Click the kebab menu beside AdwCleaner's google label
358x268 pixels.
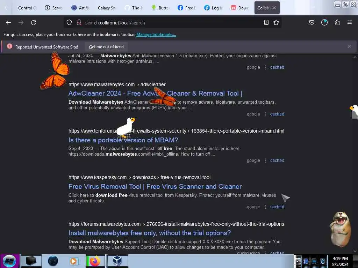pos(265,114)
